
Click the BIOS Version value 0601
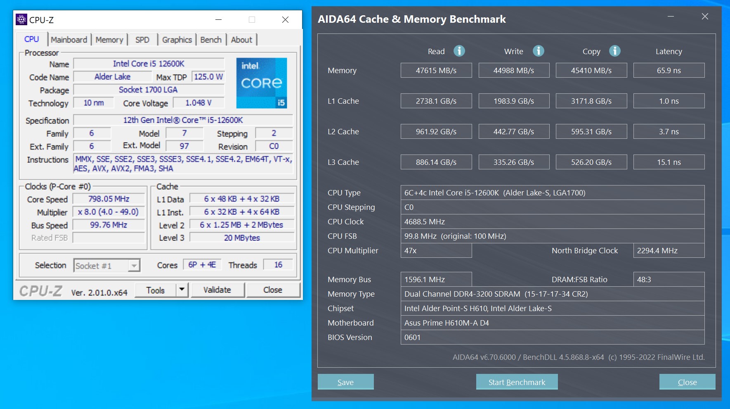point(553,337)
